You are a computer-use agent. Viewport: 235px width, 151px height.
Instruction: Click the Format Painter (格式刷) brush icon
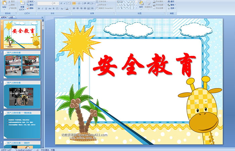tap(10, 8)
